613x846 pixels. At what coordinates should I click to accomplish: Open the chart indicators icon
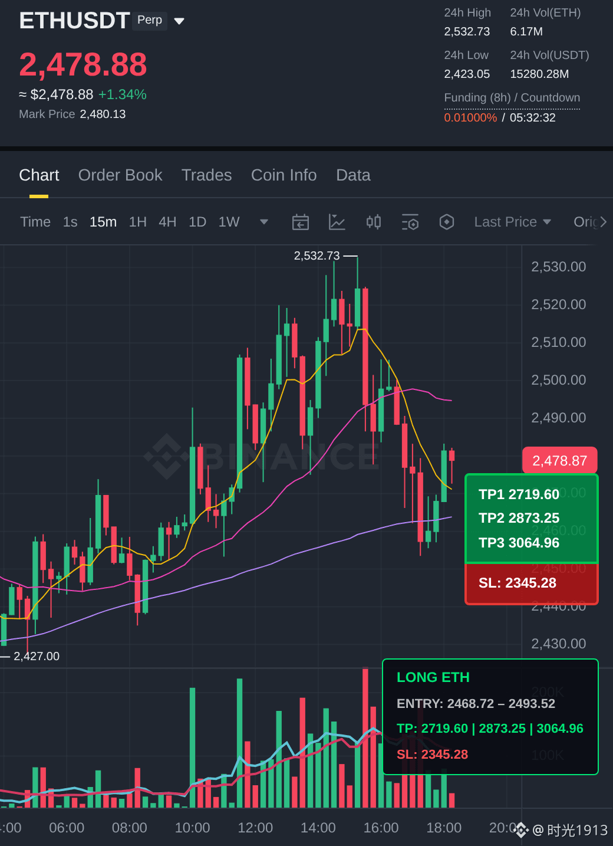click(337, 222)
